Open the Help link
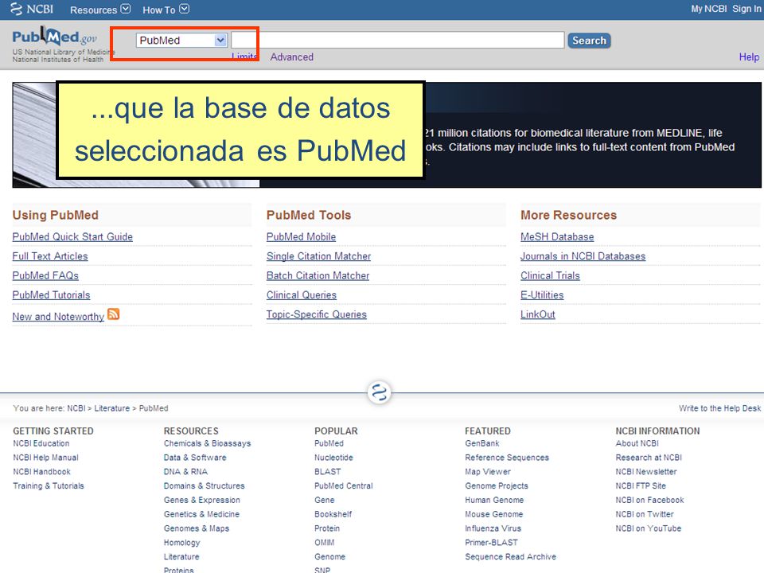 [x=749, y=57]
